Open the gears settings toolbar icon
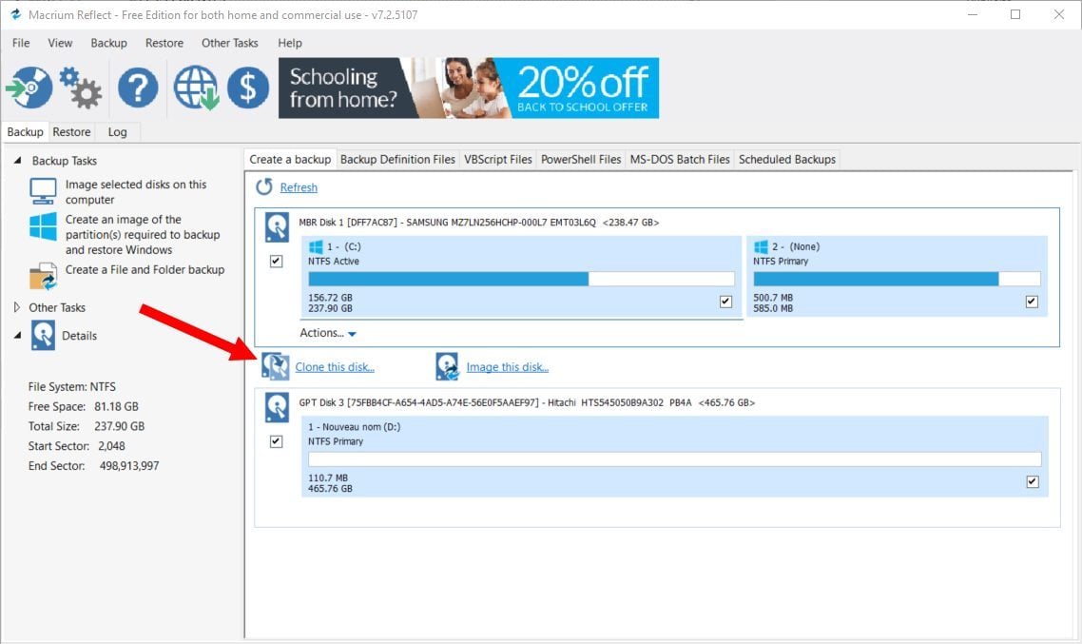The width and height of the screenshot is (1082, 644). click(80, 88)
